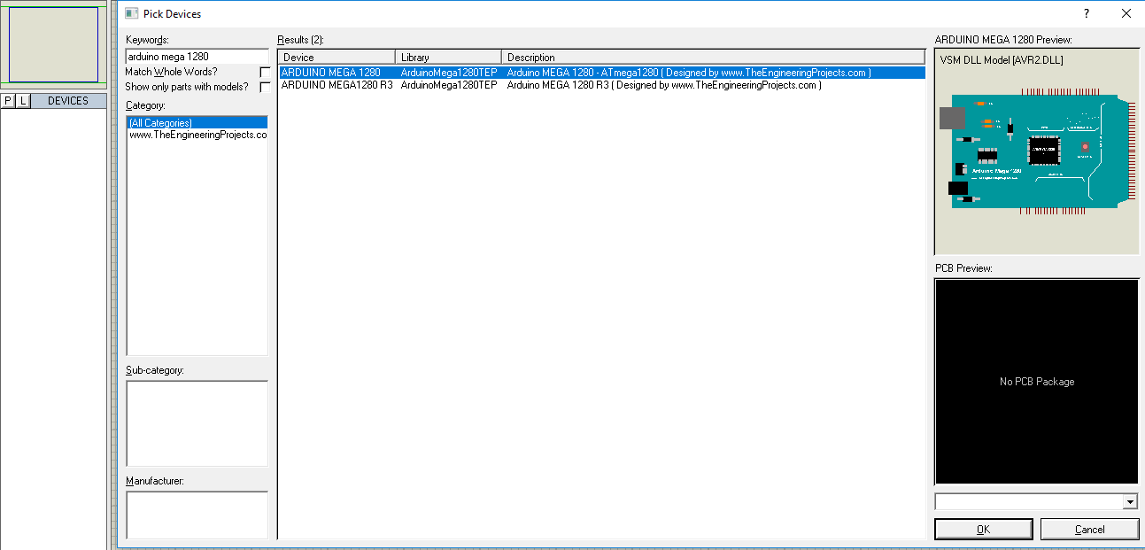The height and width of the screenshot is (550, 1145).
Task: Select (All Categories) in Category list
Action: click(x=197, y=123)
